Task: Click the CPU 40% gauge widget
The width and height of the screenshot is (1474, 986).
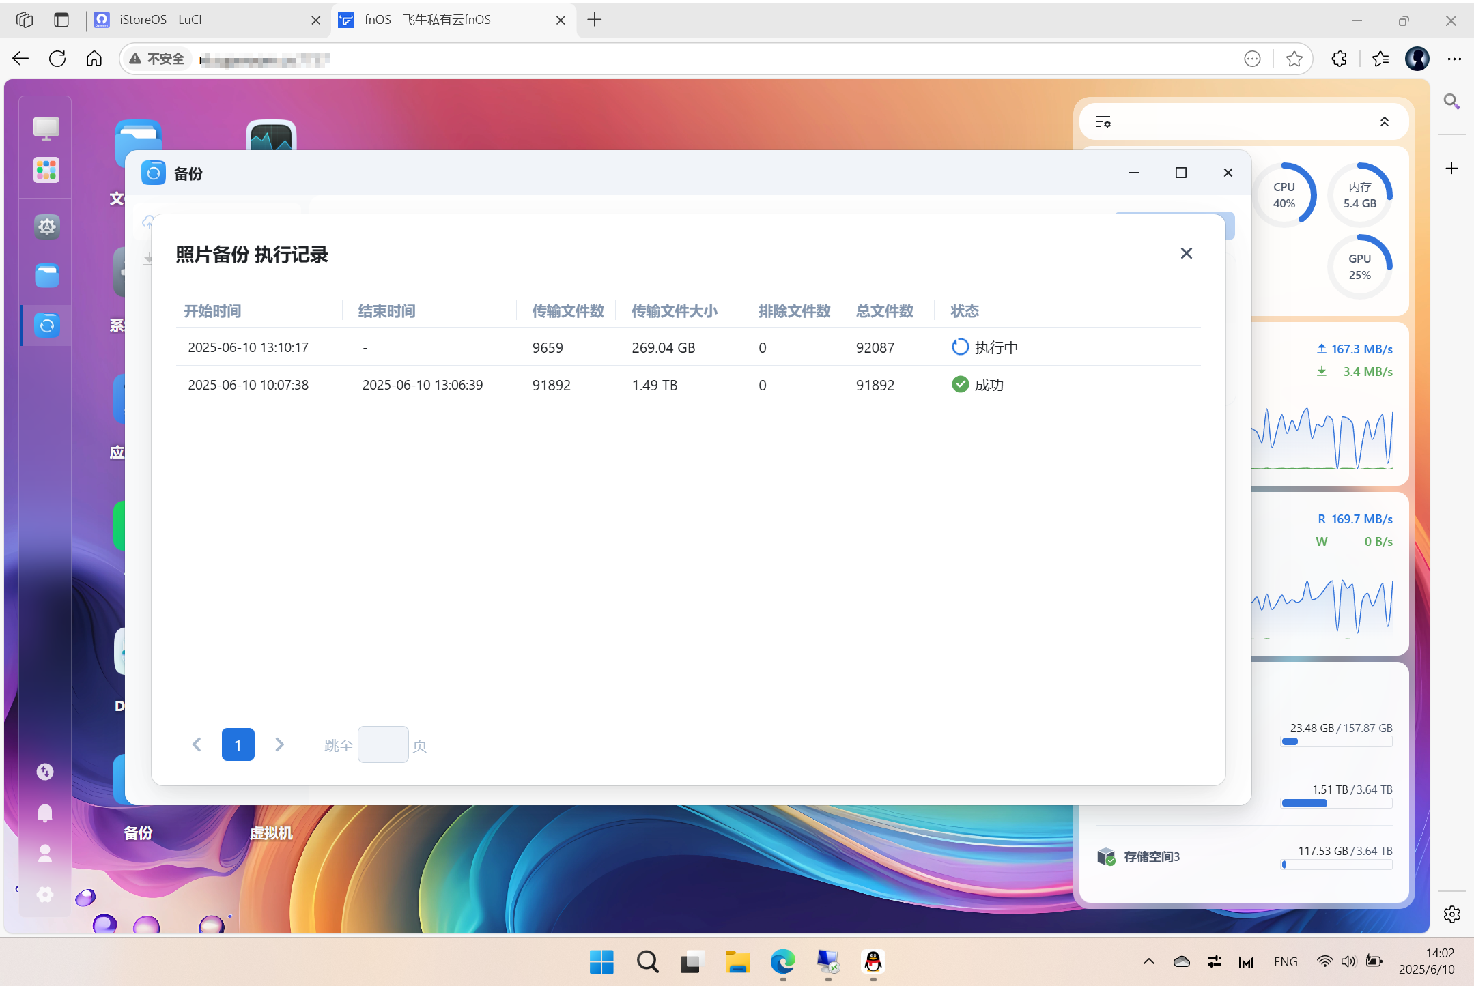Action: [1284, 195]
